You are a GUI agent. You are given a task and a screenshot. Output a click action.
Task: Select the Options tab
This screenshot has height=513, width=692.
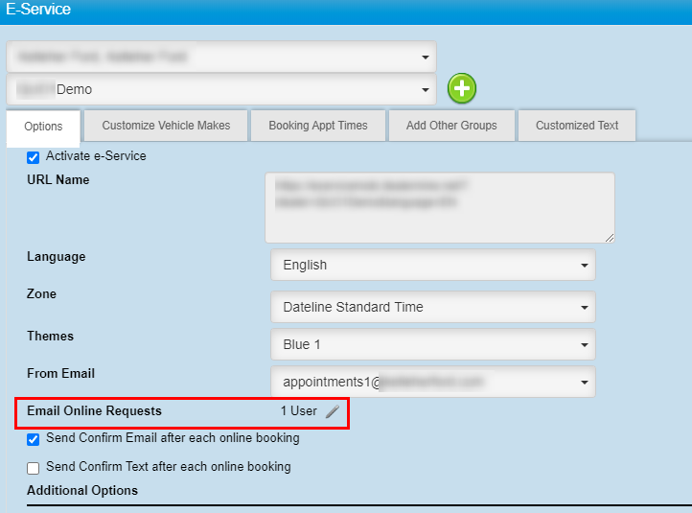[x=43, y=127]
